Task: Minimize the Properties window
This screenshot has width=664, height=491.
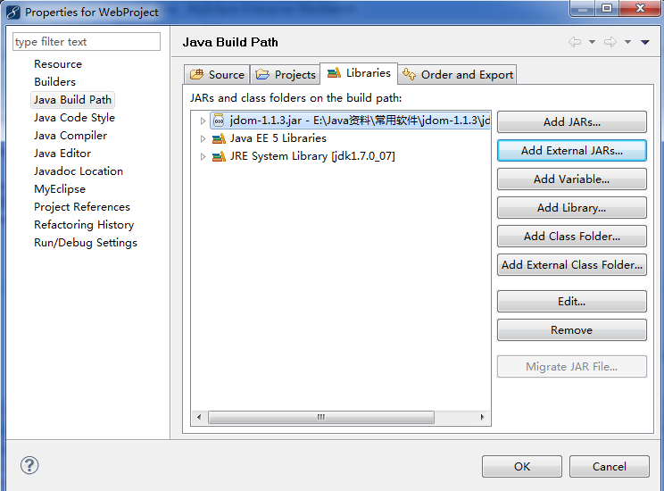Action: pyautogui.click(x=583, y=8)
